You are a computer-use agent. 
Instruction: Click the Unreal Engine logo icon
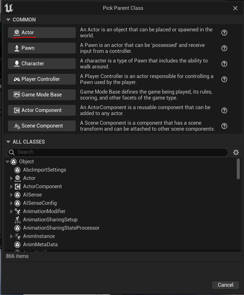coord(9,8)
